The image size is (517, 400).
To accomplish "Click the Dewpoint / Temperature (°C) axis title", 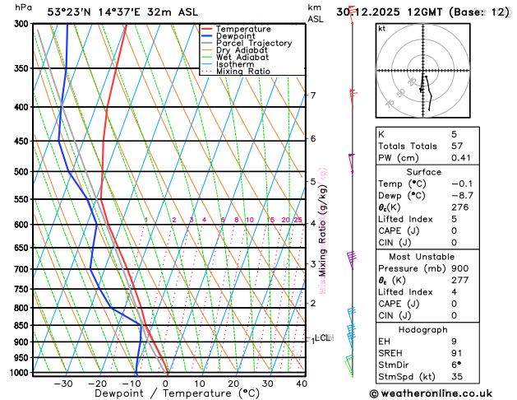I will [x=177, y=393].
